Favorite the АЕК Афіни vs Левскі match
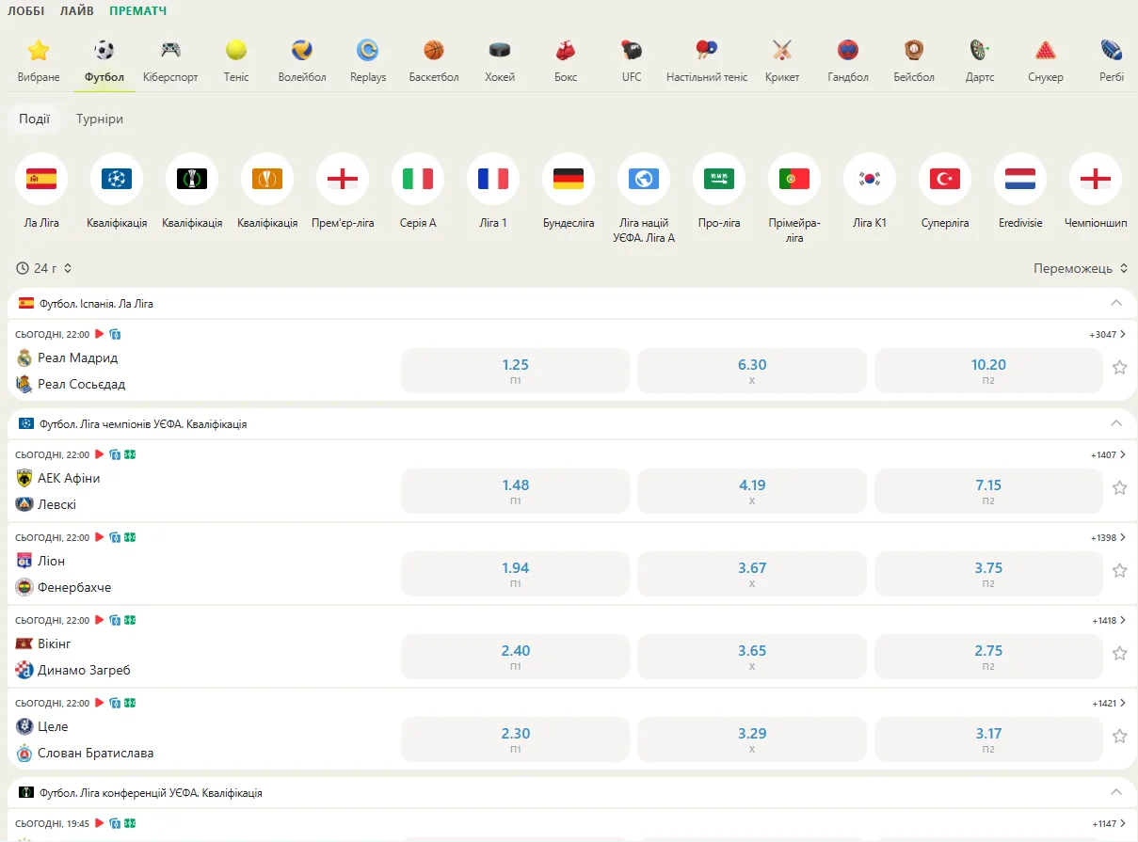1138x842 pixels. coord(1119,488)
